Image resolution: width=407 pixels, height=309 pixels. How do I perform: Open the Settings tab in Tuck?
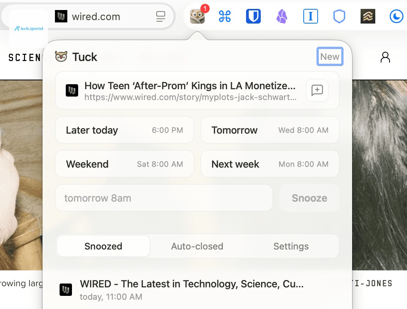[x=291, y=246]
